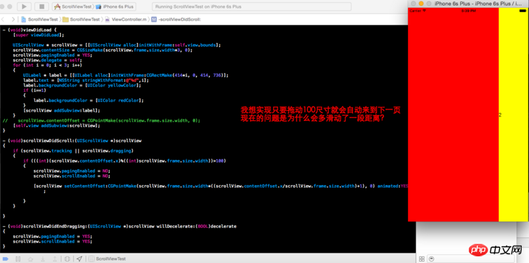Click the Step Into debug icon

tap(43, 258)
